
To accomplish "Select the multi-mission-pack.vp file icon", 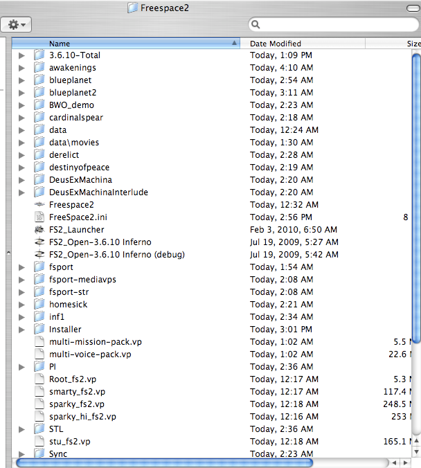I will (x=39, y=341).
